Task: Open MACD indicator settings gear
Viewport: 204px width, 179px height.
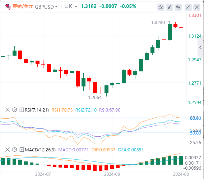Action: 15,150
